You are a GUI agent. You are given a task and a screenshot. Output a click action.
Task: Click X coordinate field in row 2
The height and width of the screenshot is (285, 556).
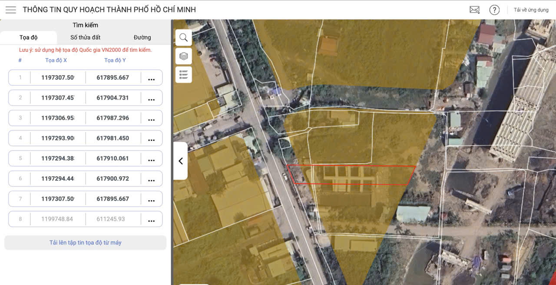coord(58,98)
